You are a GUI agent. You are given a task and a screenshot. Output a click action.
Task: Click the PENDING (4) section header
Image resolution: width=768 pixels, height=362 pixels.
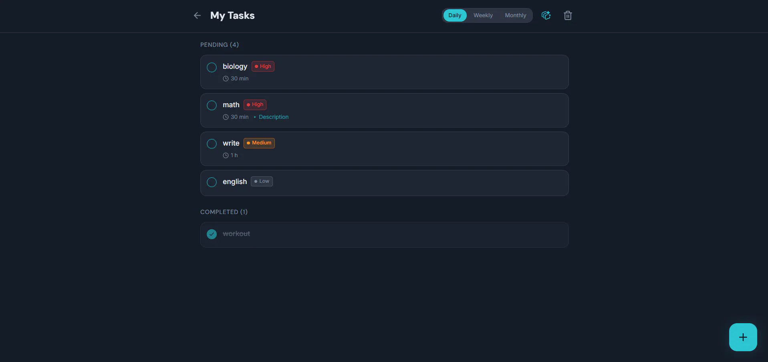pos(220,45)
